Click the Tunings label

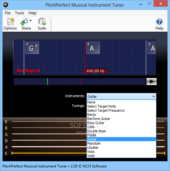point(78,106)
